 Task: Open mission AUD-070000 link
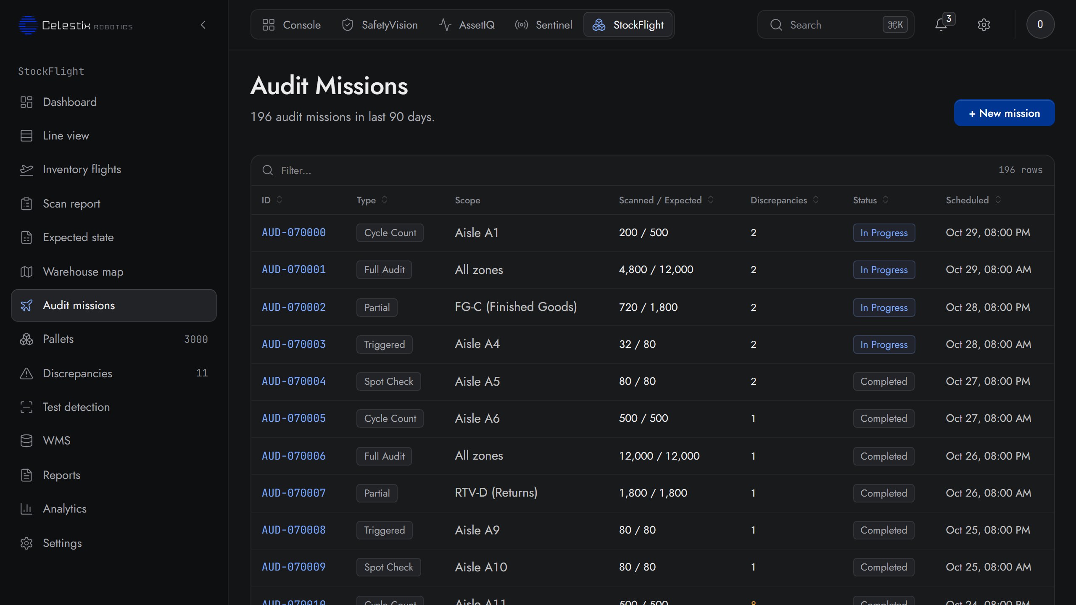(x=294, y=233)
